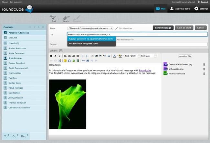Insert special character using Omega icon

[69, 61]
